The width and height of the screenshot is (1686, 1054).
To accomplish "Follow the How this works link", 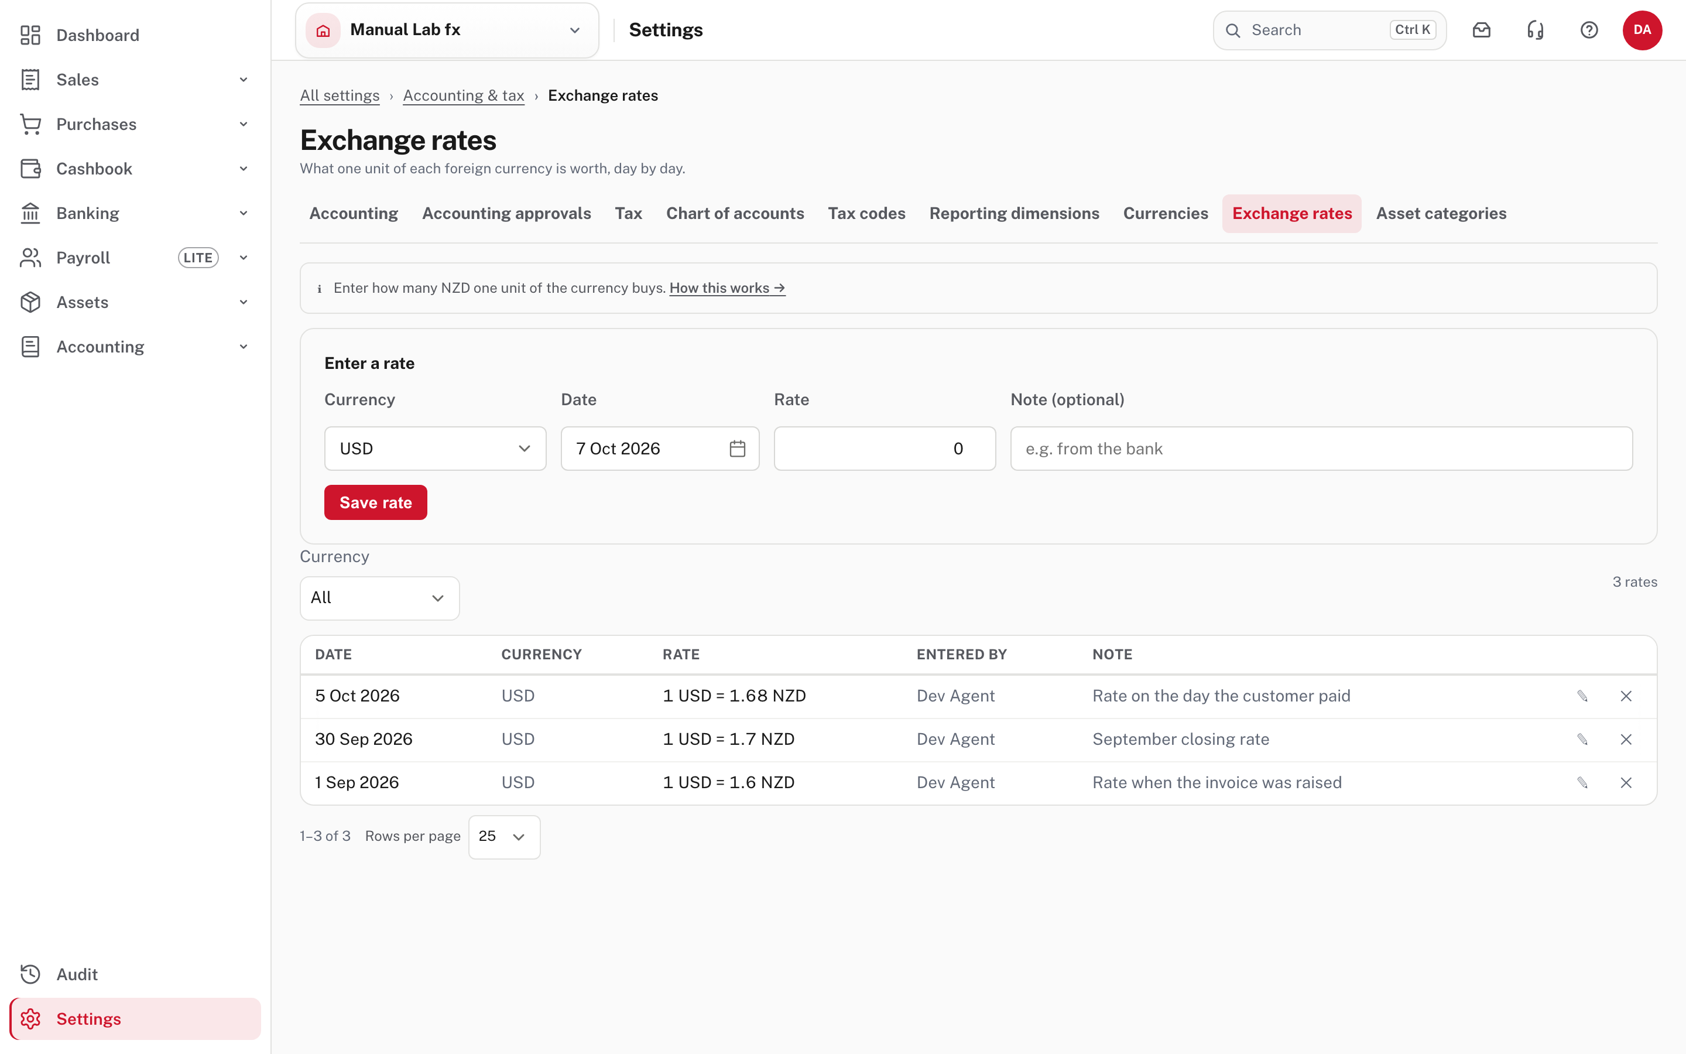I will click(727, 288).
